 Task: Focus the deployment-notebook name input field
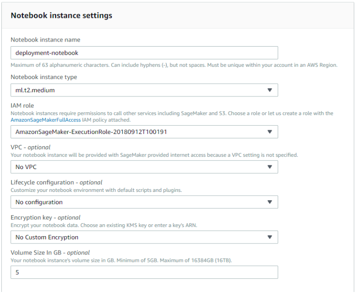(144, 53)
